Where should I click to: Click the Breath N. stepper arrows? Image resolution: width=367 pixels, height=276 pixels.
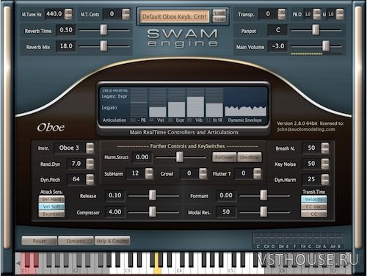325,148
